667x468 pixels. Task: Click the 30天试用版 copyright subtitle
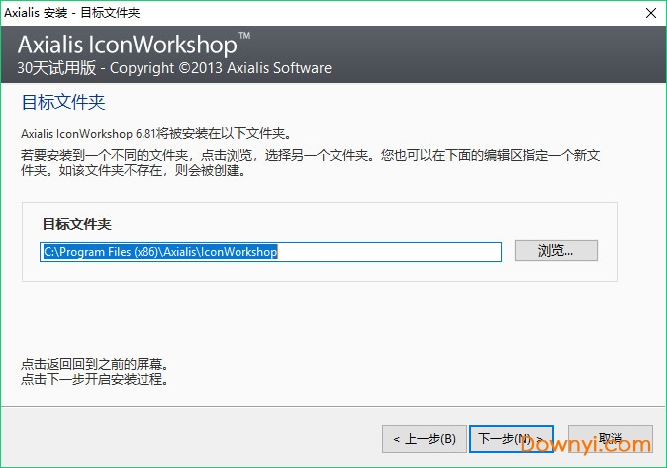pyautogui.click(x=174, y=68)
